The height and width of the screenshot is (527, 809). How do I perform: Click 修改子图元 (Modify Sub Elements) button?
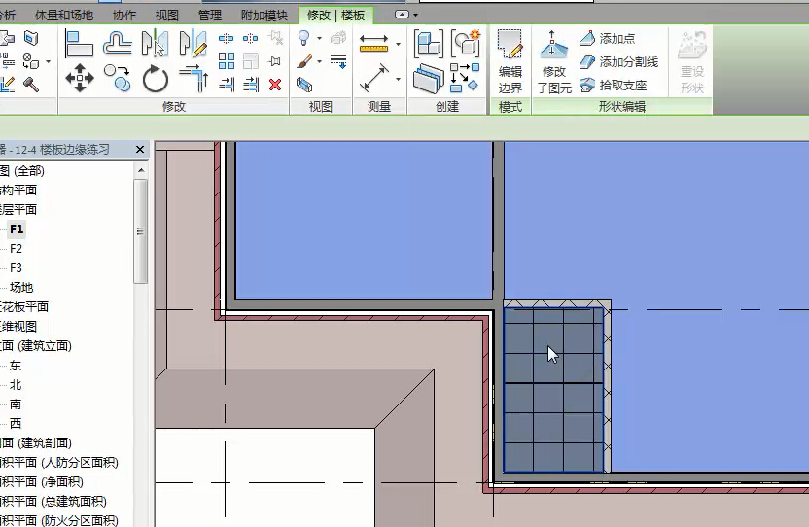(x=553, y=60)
